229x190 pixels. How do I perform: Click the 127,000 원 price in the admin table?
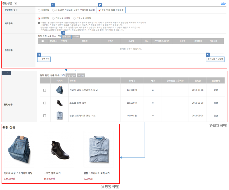[132, 90]
